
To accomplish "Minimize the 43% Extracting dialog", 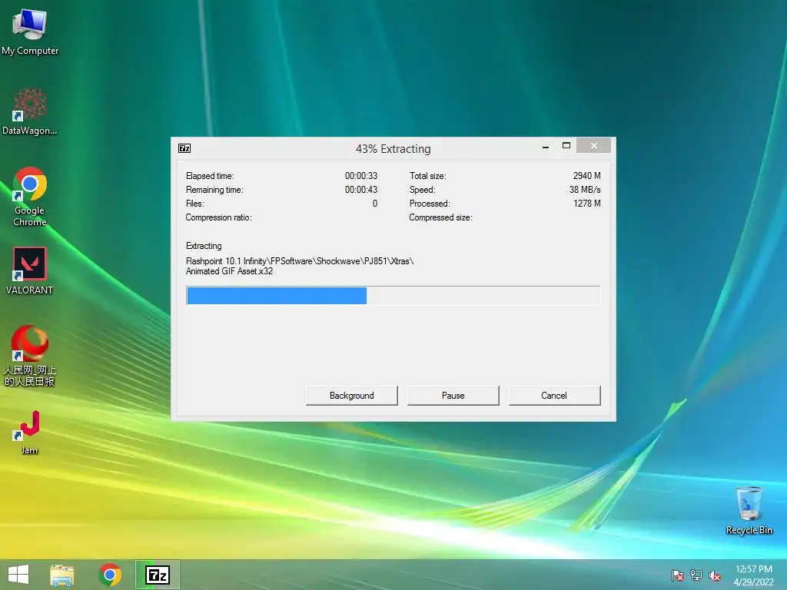I will tap(546, 147).
